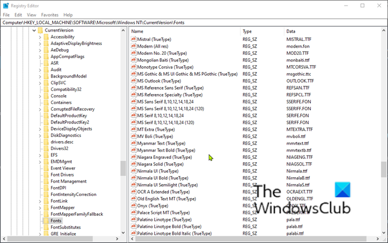Click the ab icon next to Mongolian Baiti
Screen dimensions: 388x243
click(x=134, y=60)
